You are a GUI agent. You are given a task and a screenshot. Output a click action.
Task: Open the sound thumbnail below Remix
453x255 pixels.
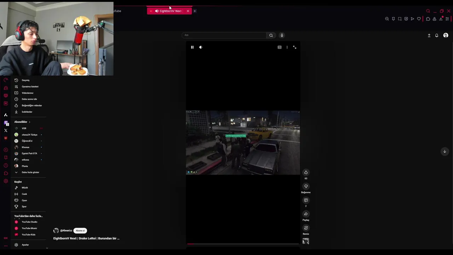pos(306,241)
